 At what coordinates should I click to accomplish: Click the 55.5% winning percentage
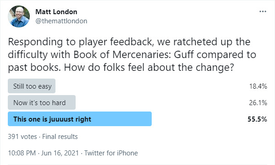pyautogui.click(x=257, y=119)
